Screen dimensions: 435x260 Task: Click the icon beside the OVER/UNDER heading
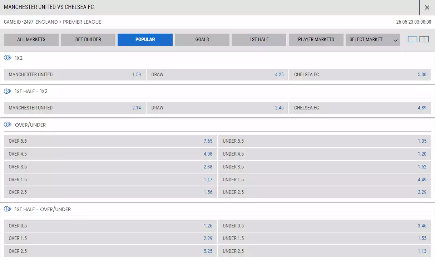coord(8,125)
